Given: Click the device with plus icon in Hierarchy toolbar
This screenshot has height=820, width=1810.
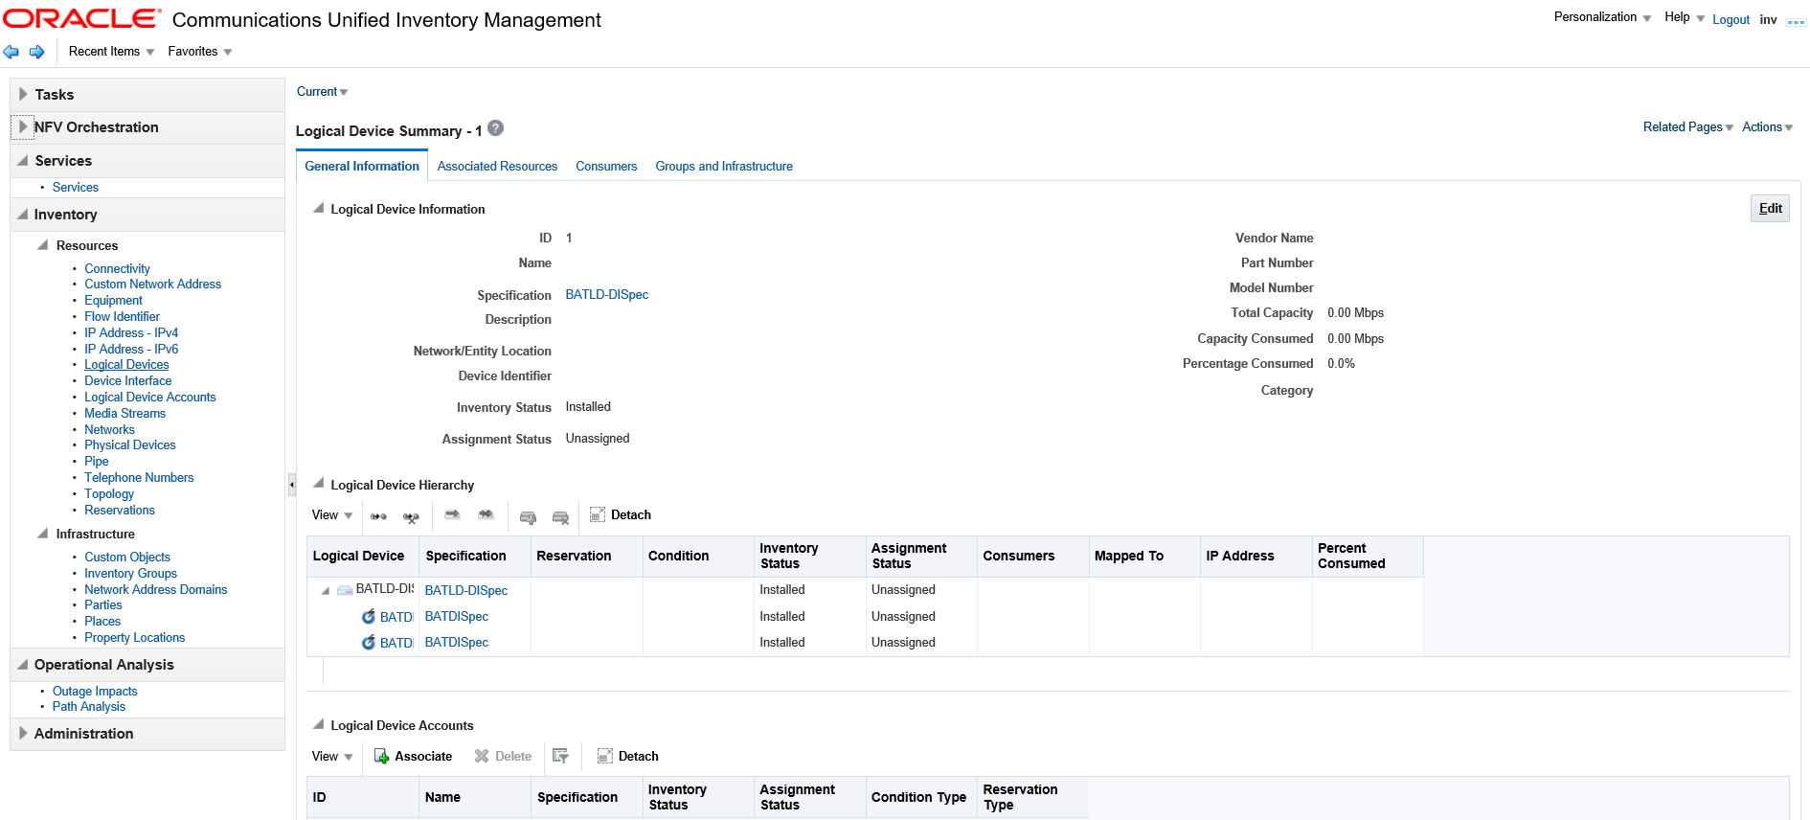Looking at the screenshot, I should (528, 517).
